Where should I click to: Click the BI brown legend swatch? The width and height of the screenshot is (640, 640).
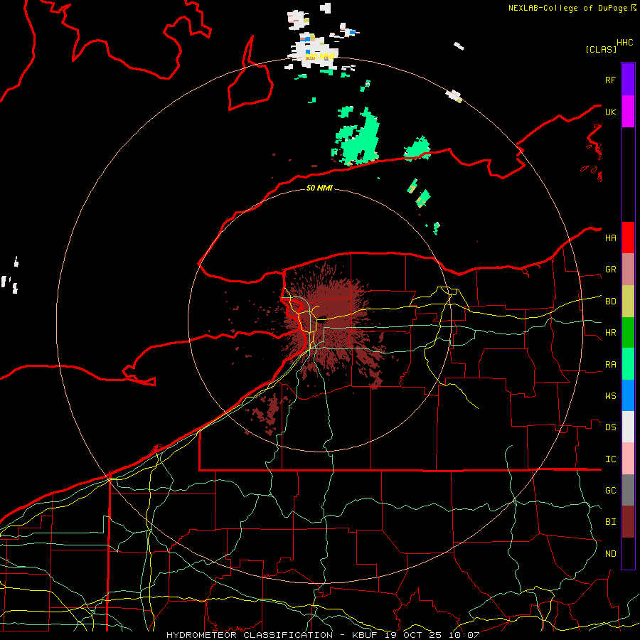point(628,522)
